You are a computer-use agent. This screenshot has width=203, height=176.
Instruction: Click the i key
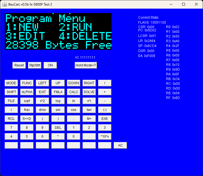[x=11, y=110]
